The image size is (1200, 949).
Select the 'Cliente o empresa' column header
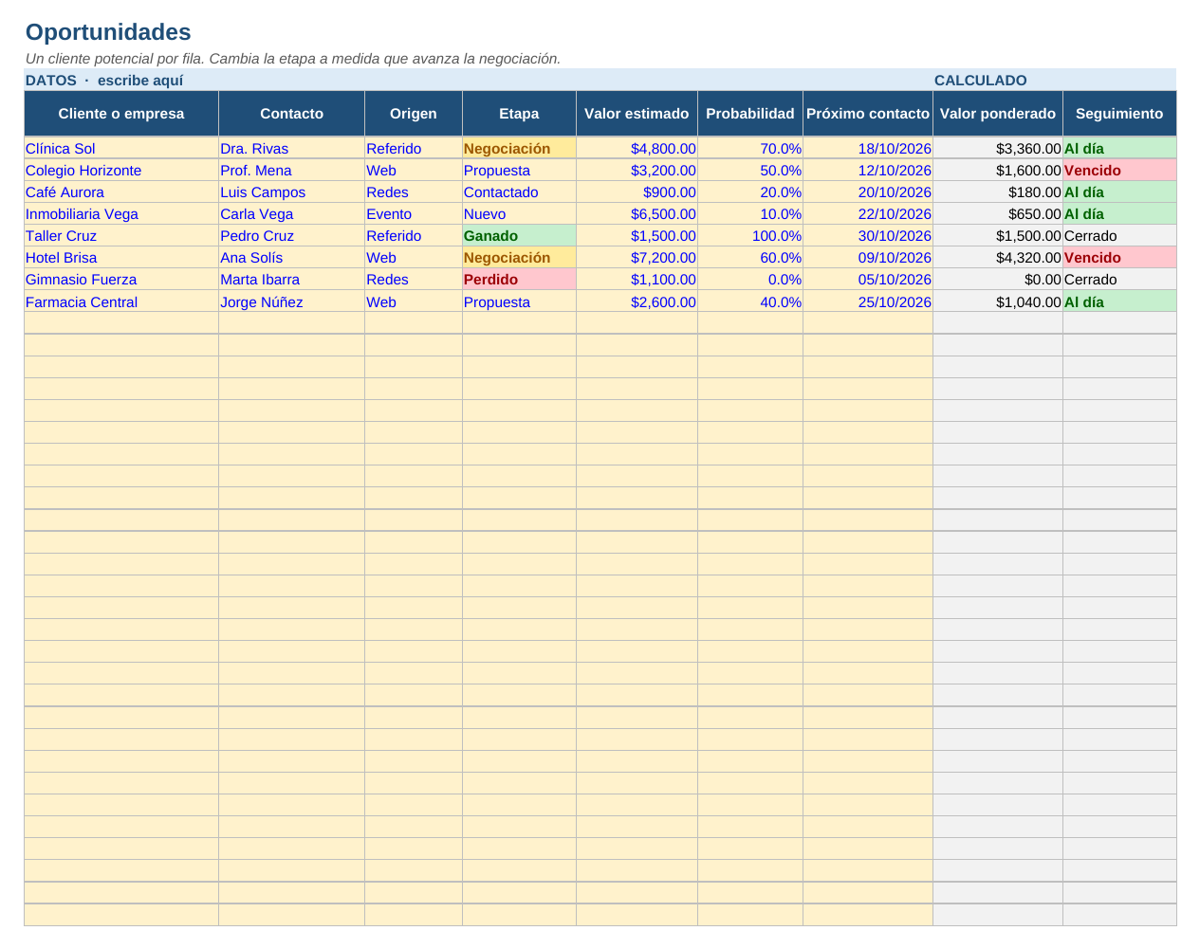[121, 114]
